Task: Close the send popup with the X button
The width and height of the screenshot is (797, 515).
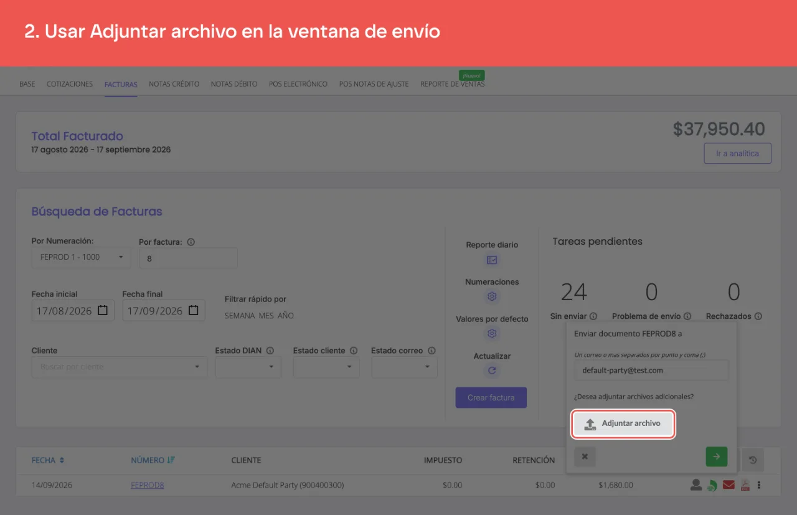Action: [x=585, y=456]
